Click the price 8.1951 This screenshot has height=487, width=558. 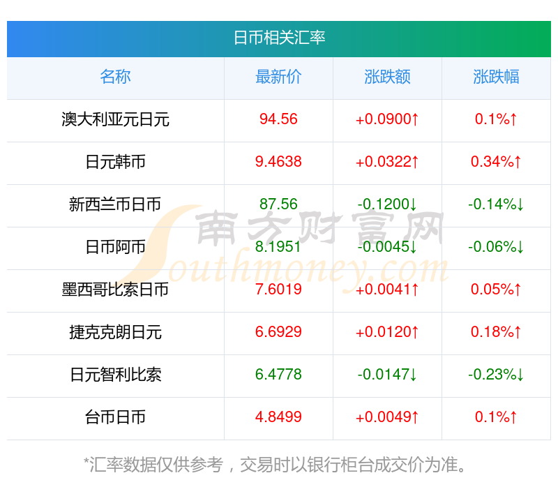(278, 247)
